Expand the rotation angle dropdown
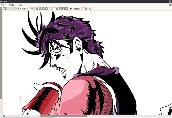Screen dimensions: 172x118 pos(57,9)
